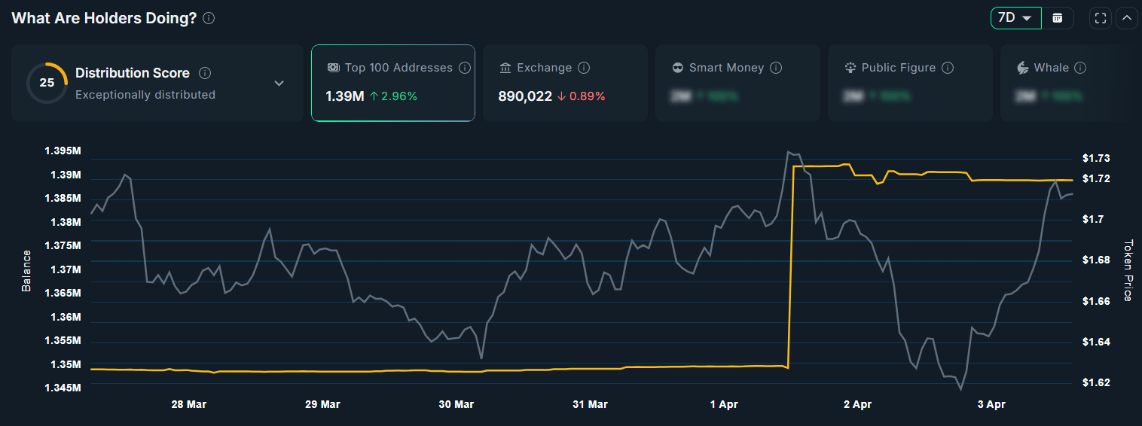The height and width of the screenshot is (426, 1142).
Task: Select the Top 100 Addresses tab
Action: (392, 83)
